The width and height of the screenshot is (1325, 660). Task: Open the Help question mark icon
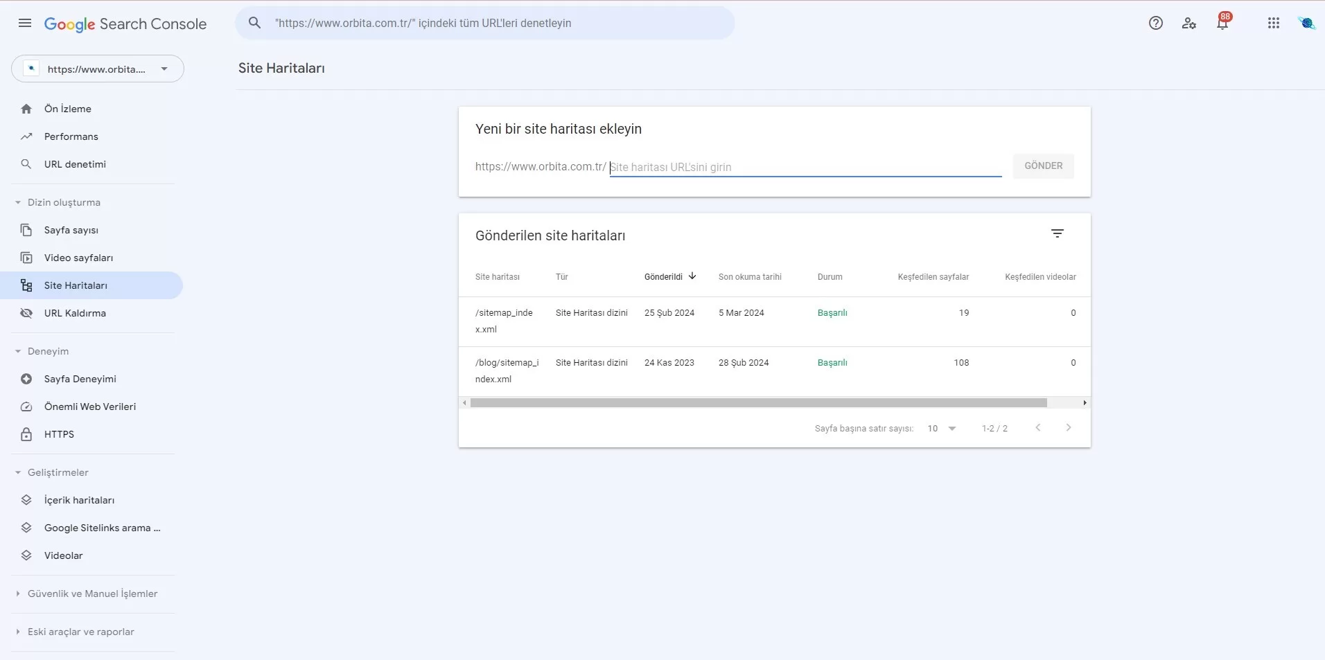pos(1156,23)
